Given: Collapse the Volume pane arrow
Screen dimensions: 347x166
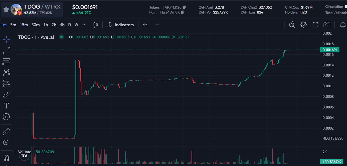Looking at the screenshot, I should tap(14, 152).
